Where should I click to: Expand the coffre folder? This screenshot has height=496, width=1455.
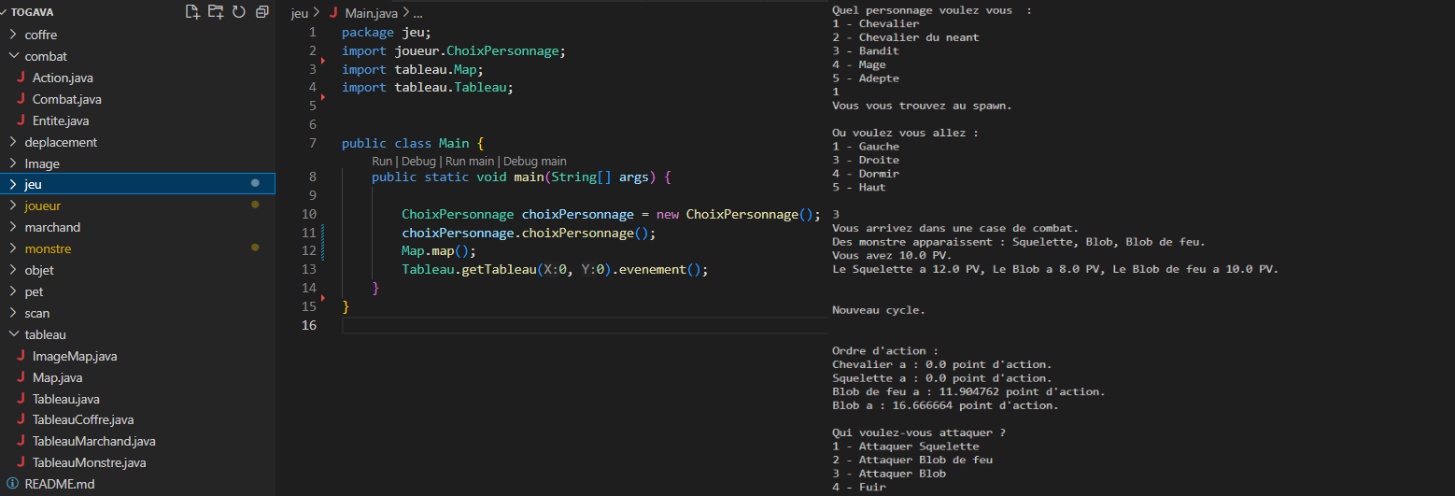point(13,35)
